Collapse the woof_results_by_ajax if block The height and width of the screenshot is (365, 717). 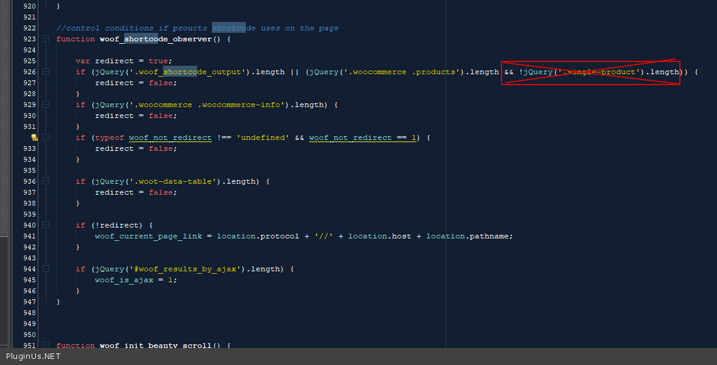coord(46,269)
